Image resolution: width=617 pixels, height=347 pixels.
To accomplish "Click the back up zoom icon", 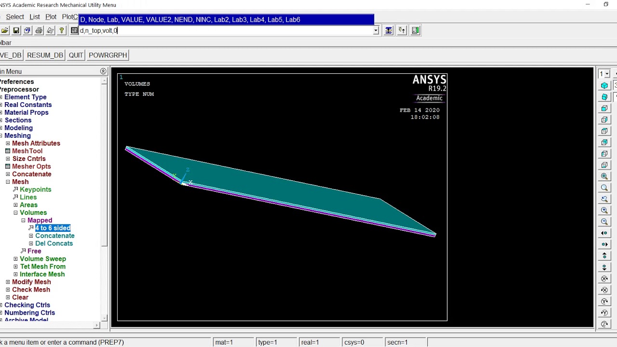I will coord(604,199).
